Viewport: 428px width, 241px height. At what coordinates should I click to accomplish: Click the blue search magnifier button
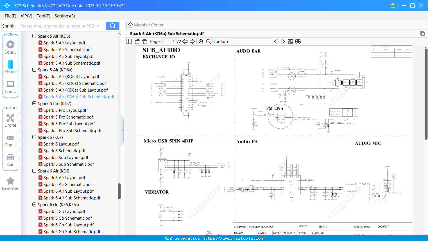(x=112, y=26)
